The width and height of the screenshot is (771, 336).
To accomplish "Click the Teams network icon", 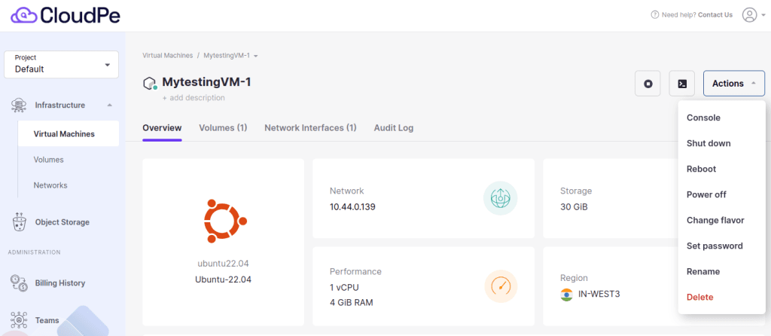I will [19, 320].
